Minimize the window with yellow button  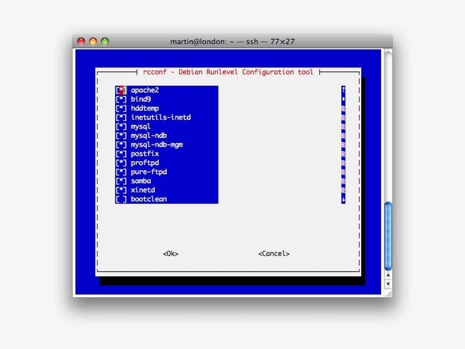(x=93, y=41)
